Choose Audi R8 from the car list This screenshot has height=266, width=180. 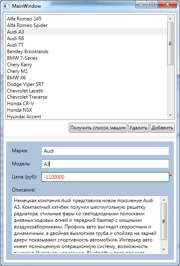(86, 38)
